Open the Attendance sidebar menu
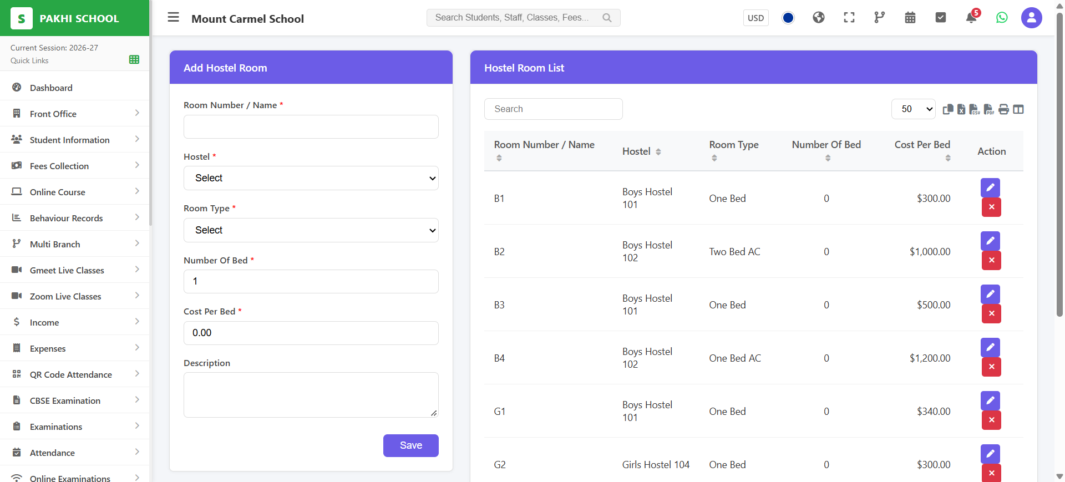 click(75, 453)
